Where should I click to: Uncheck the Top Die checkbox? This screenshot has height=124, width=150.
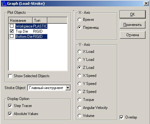pos(12,31)
